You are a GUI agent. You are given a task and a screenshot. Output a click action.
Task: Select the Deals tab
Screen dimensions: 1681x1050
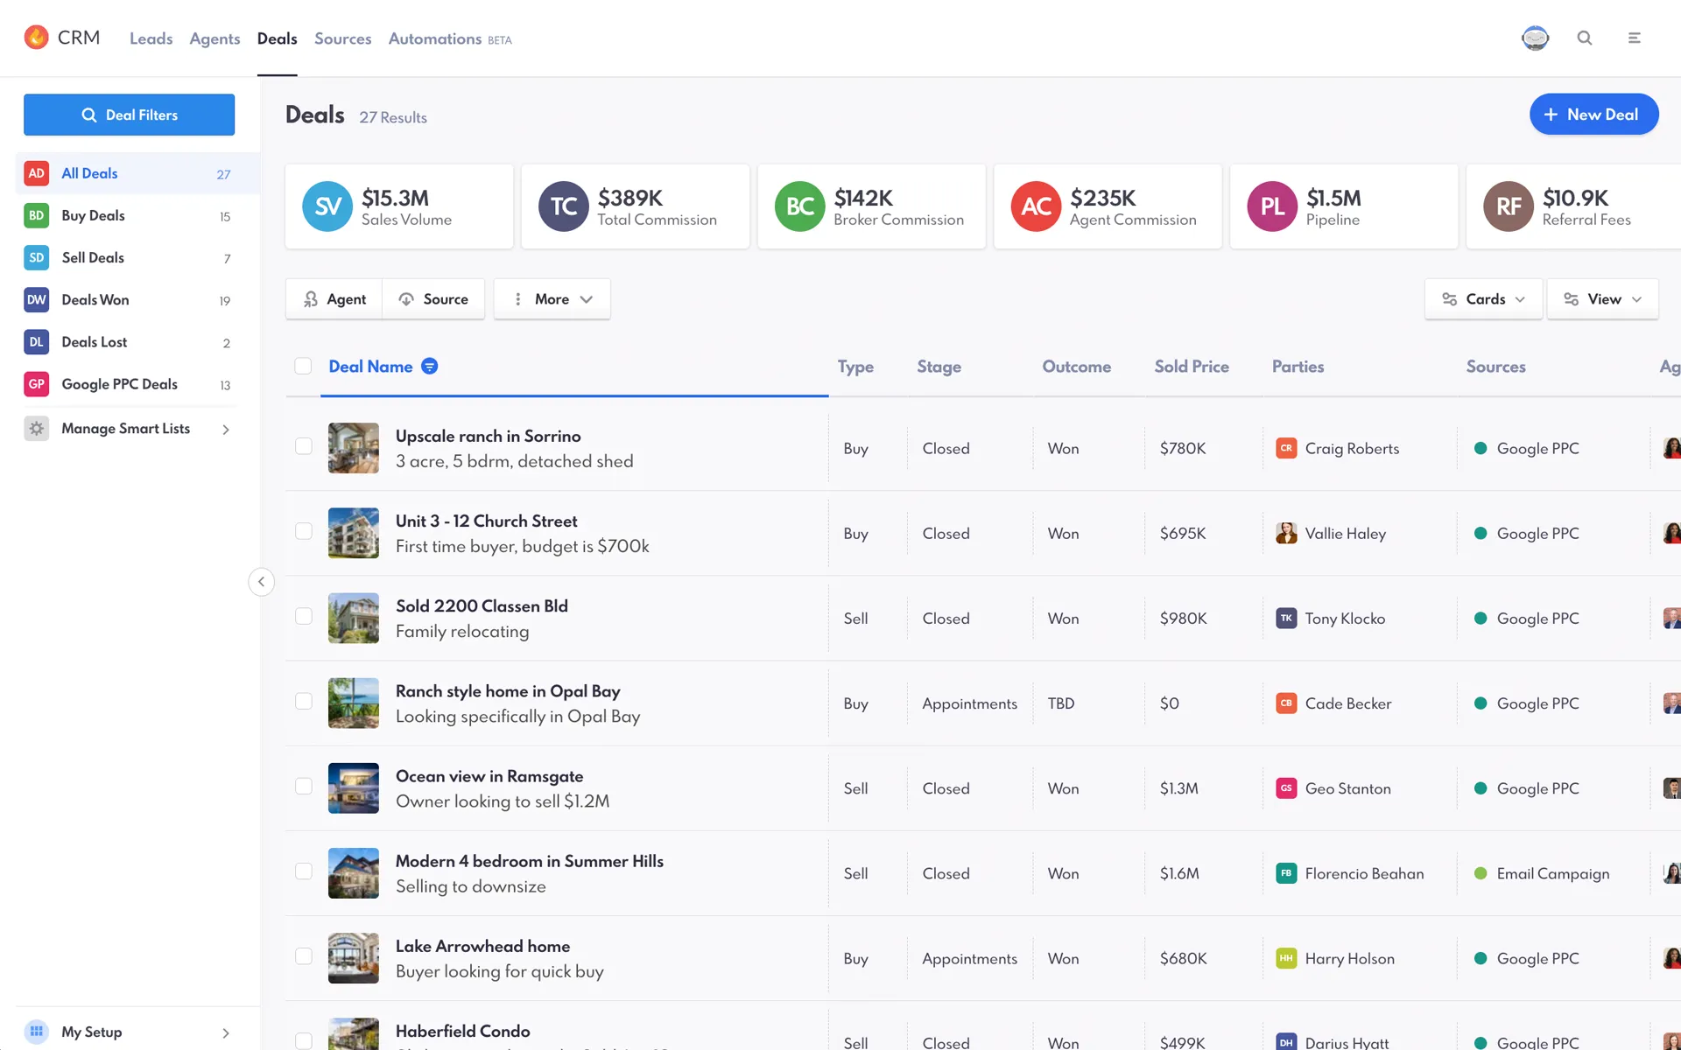click(x=277, y=38)
